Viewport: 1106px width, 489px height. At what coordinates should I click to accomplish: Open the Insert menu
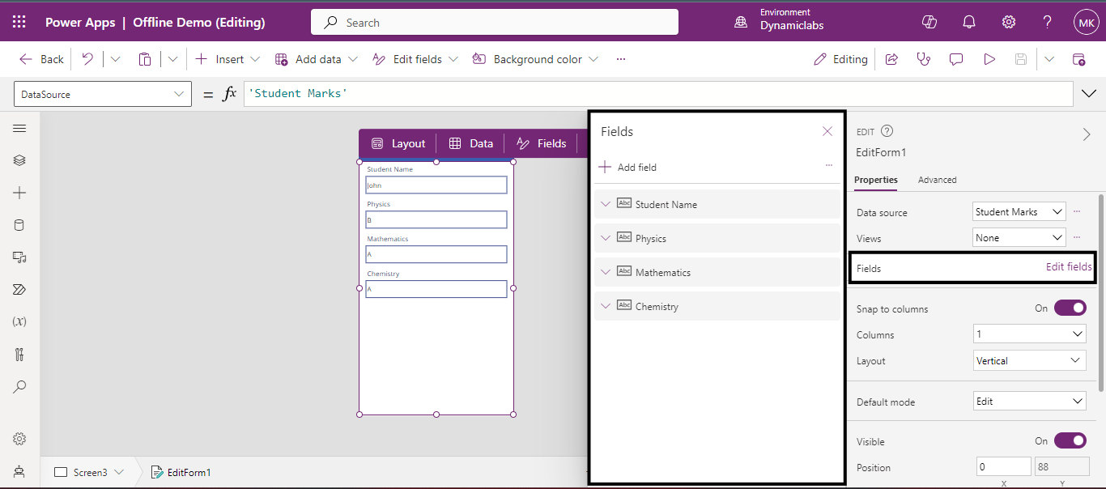click(x=228, y=59)
